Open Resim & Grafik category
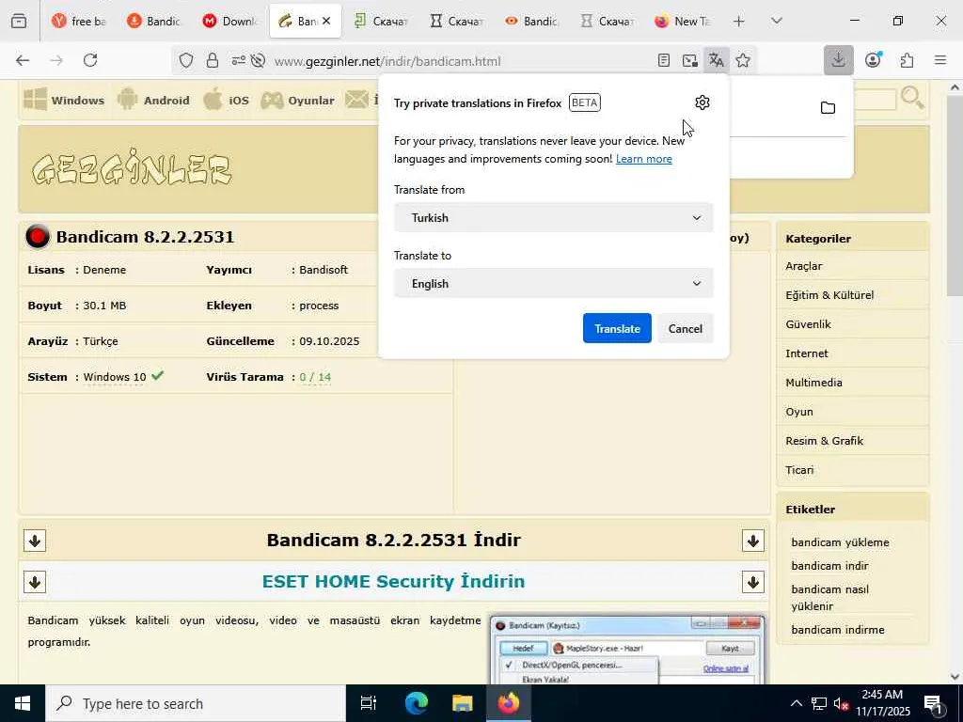The image size is (963, 722). coord(824,441)
